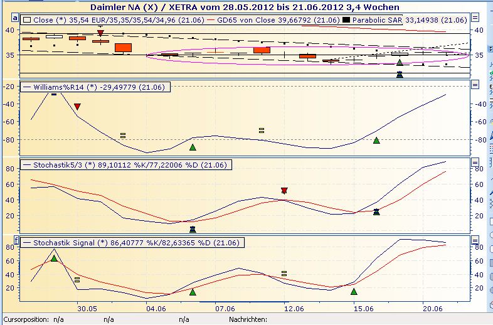
Task: Click the 07.06 date label
Action: pos(225,308)
